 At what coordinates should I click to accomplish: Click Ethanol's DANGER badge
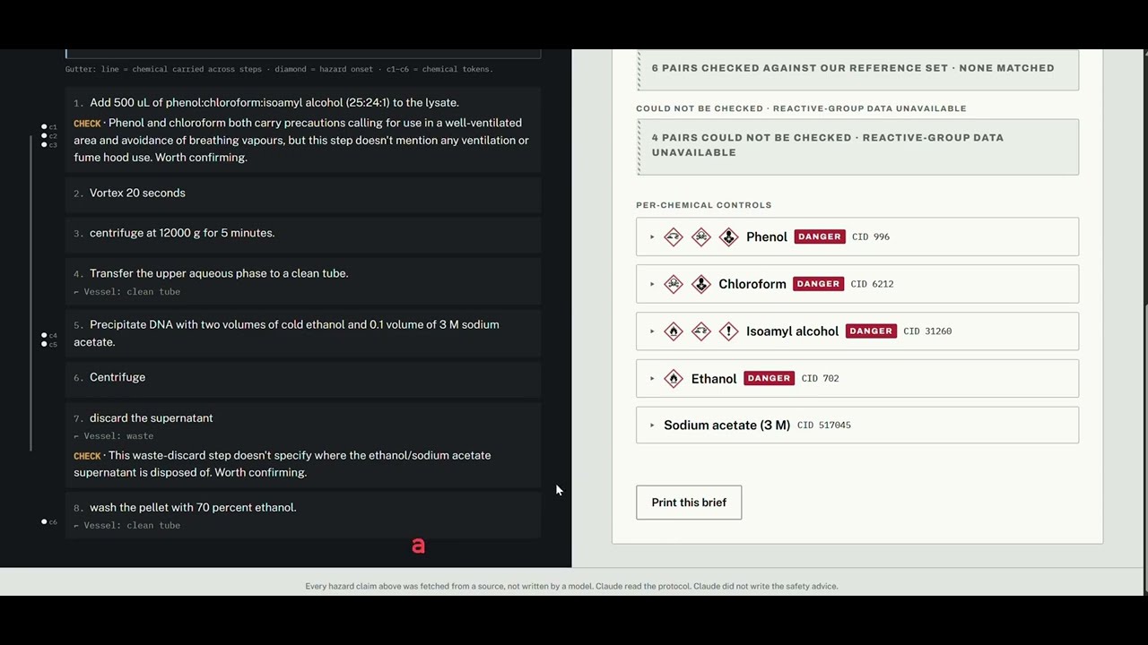(769, 379)
